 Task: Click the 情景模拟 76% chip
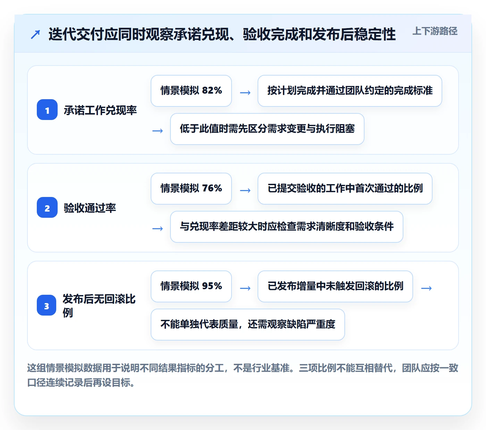pyautogui.click(x=191, y=189)
